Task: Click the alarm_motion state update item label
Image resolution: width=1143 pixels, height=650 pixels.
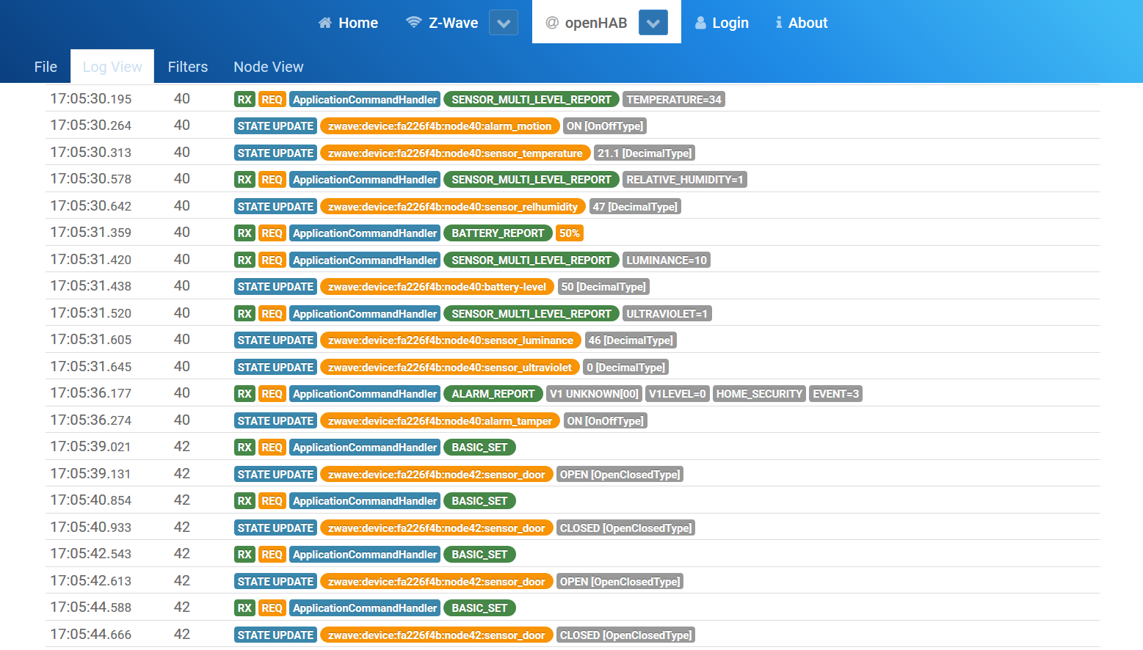Action: coord(439,126)
